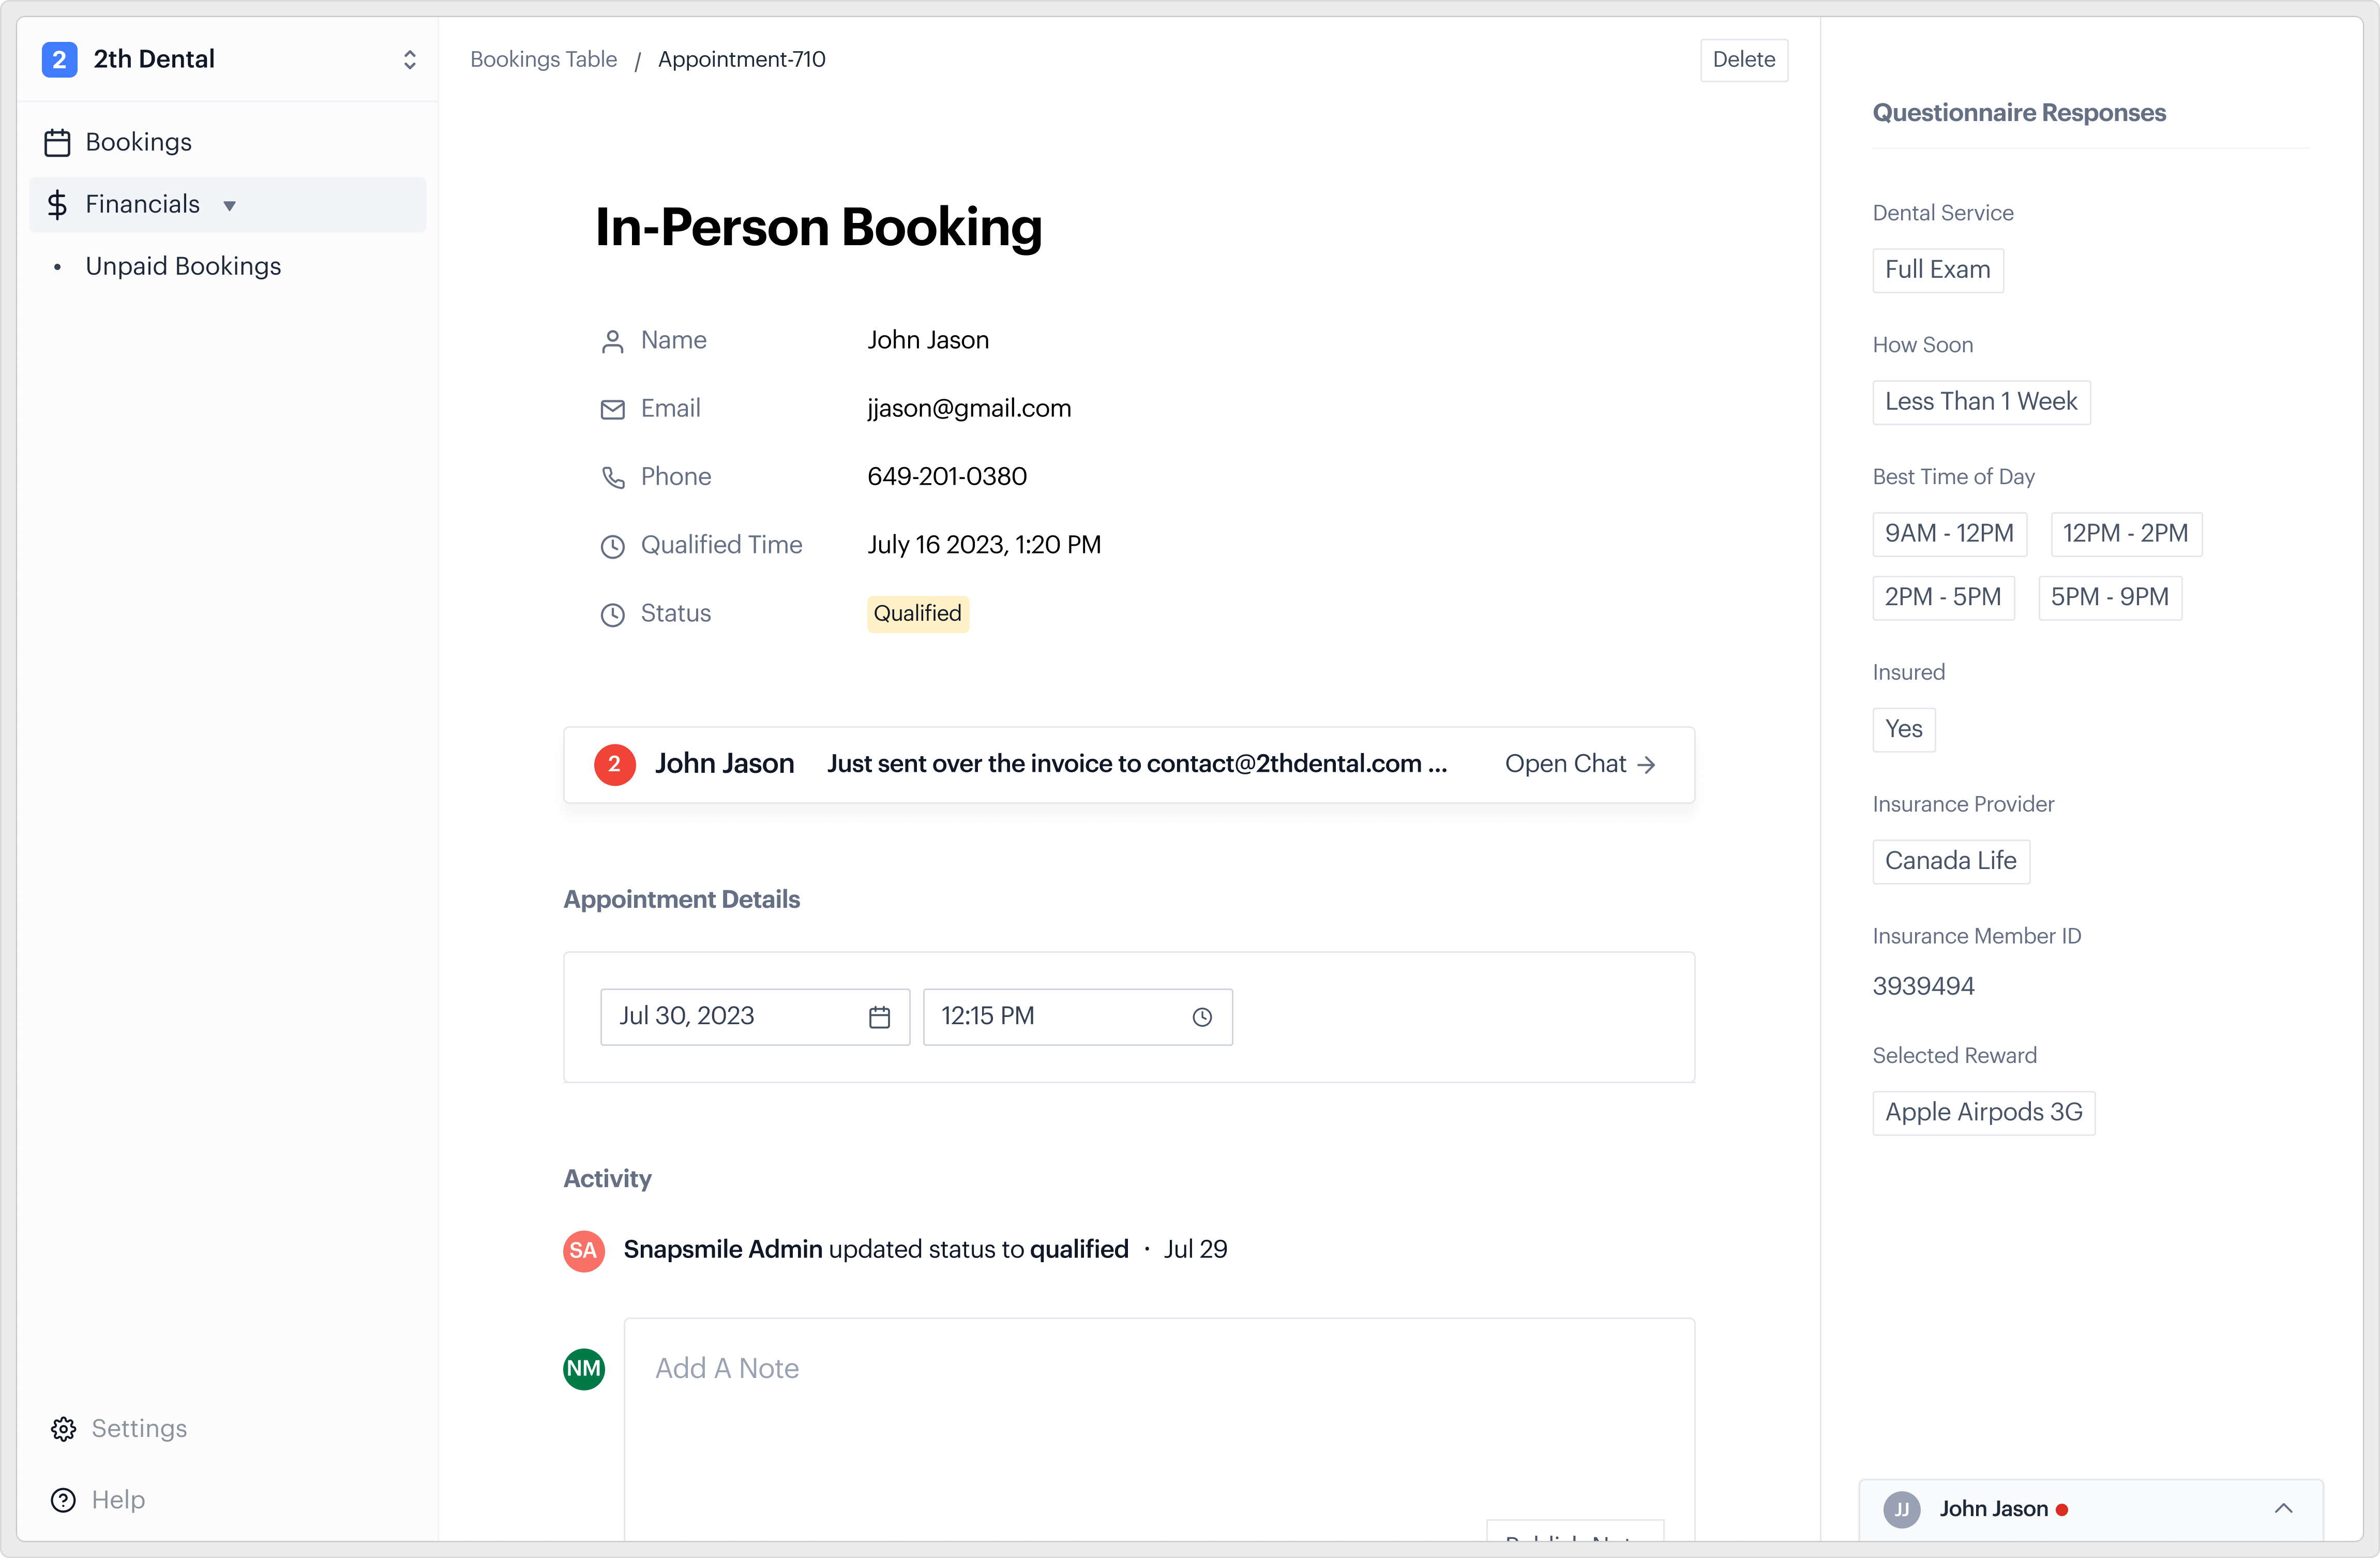Click the Appointment-710 breadcrumb
The height and width of the screenshot is (1558, 2380).
(741, 60)
